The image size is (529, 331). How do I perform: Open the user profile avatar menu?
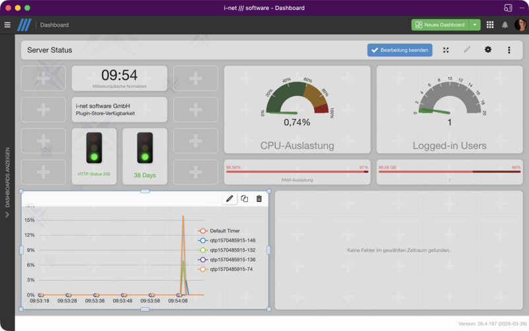(521, 25)
